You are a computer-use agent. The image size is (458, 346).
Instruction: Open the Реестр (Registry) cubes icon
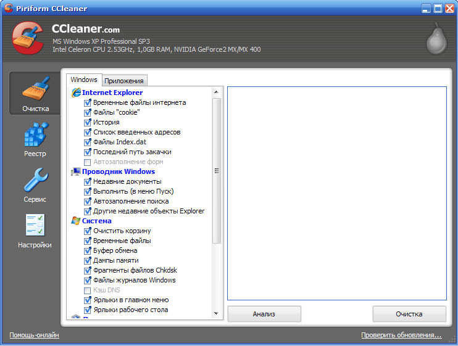click(x=35, y=134)
